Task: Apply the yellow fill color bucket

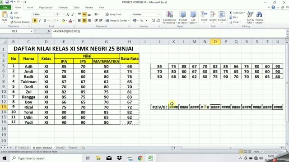Action: pos(63,21)
